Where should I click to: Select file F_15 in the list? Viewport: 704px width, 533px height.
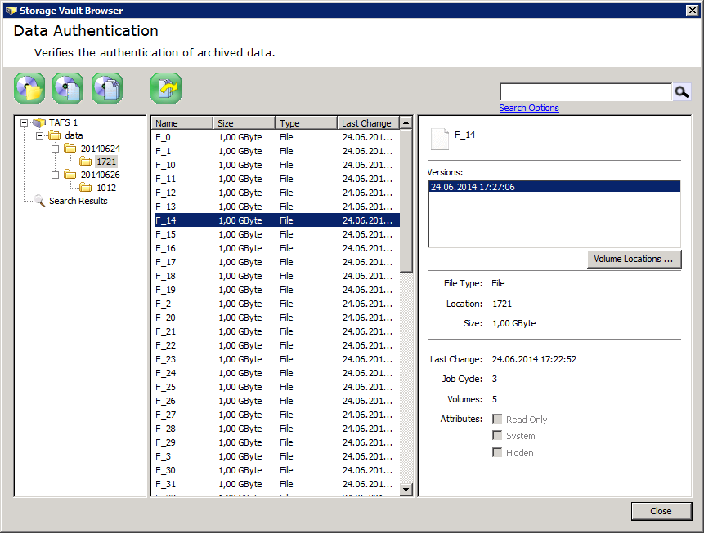point(276,234)
